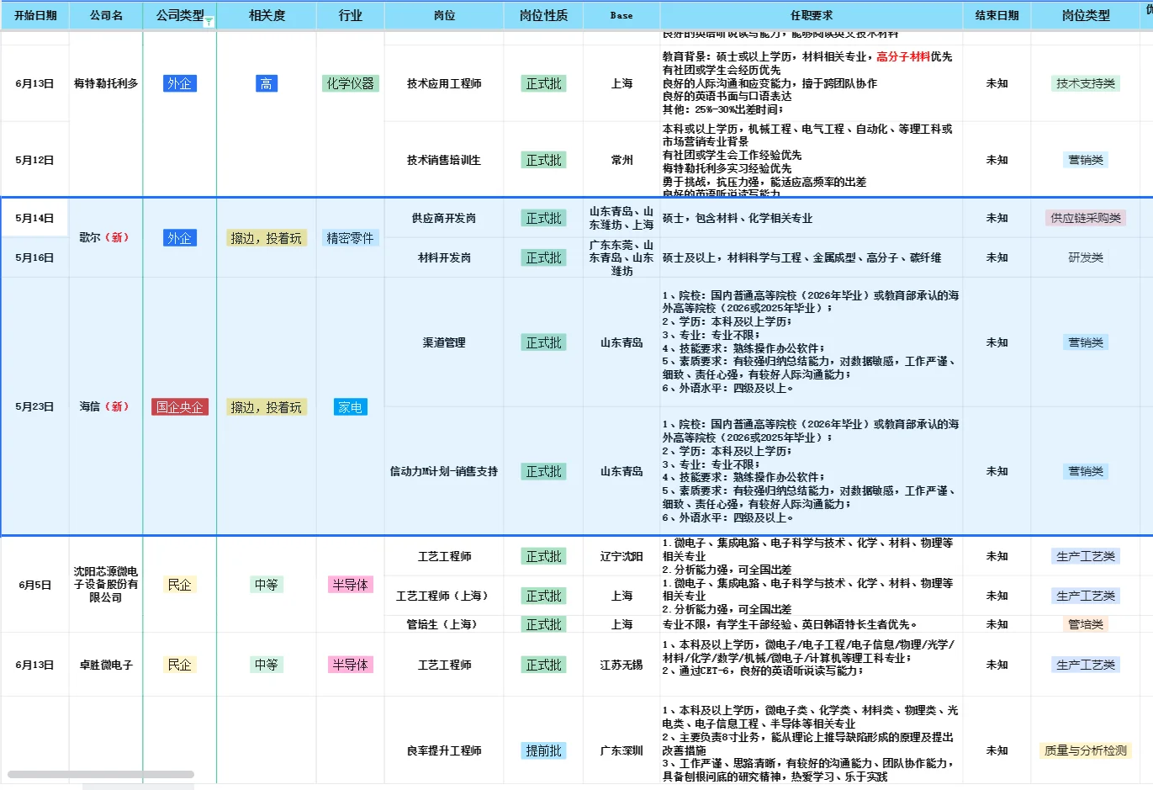1153x790 pixels.
Task: Select the 开始日期 column header
Action: [35, 15]
